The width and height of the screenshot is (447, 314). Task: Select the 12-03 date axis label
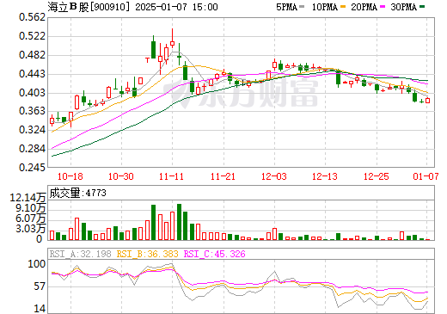(274, 176)
